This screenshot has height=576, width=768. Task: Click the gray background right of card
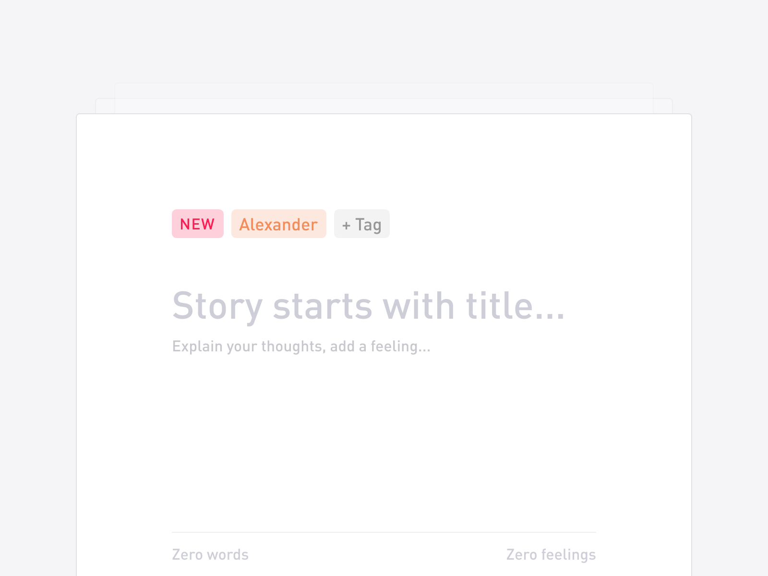click(x=730, y=336)
